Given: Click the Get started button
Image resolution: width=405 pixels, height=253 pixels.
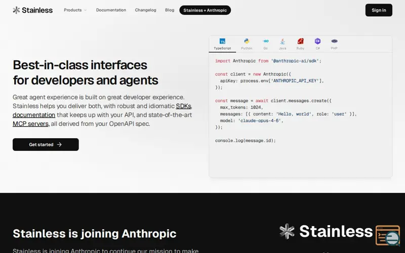Looking at the screenshot, I should (x=46, y=145).
